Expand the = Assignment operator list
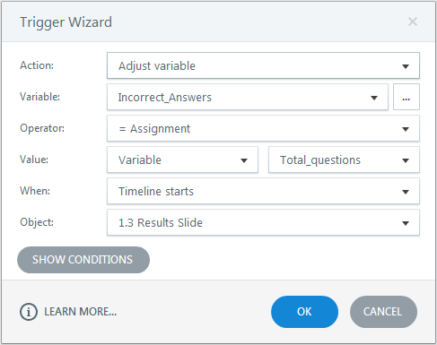Screen dimensions: 437x345 pos(263,128)
